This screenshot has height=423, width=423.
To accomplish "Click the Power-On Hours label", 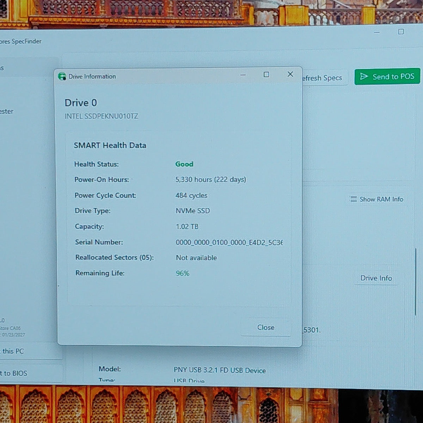I will click(x=102, y=179).
